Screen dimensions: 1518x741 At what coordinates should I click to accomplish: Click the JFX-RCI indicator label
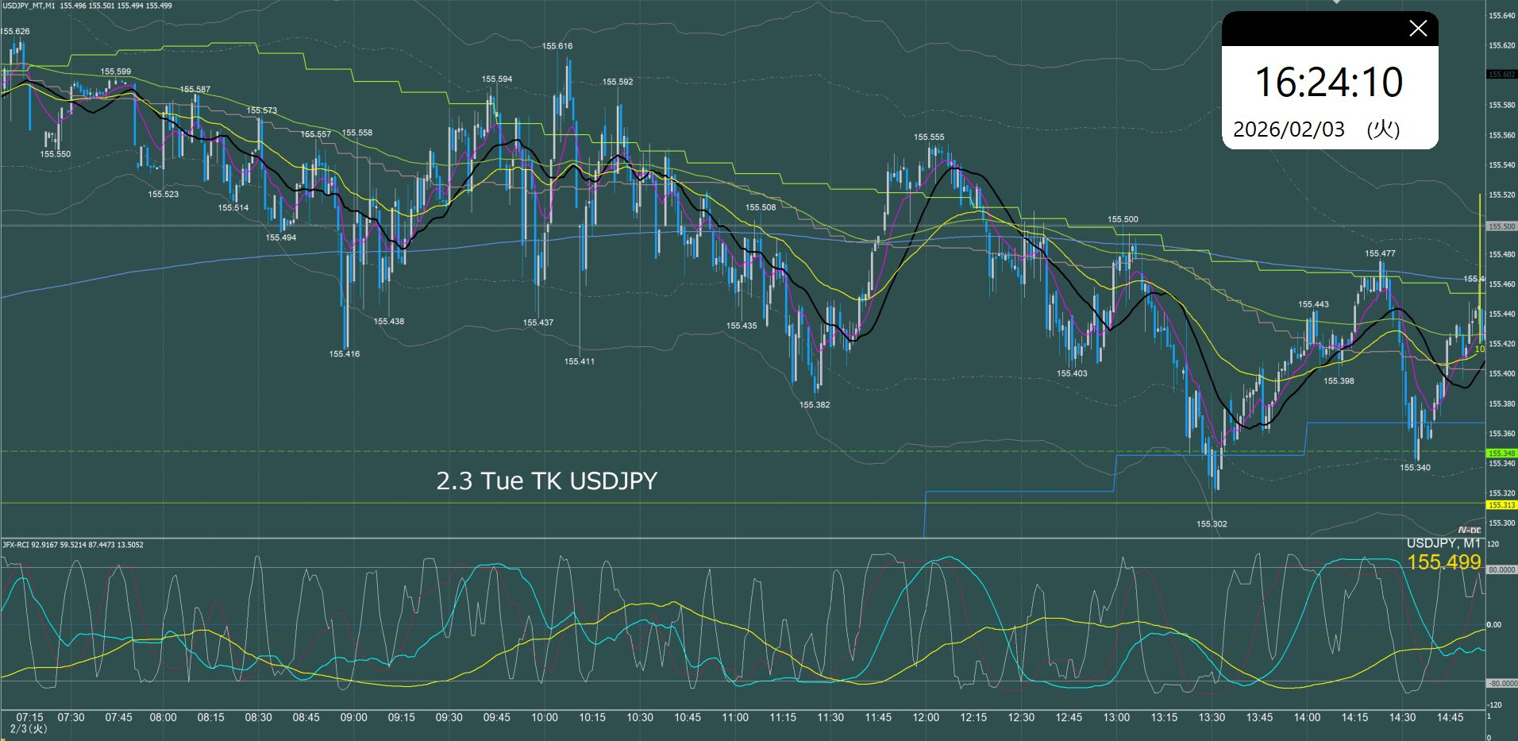(16, 545)
